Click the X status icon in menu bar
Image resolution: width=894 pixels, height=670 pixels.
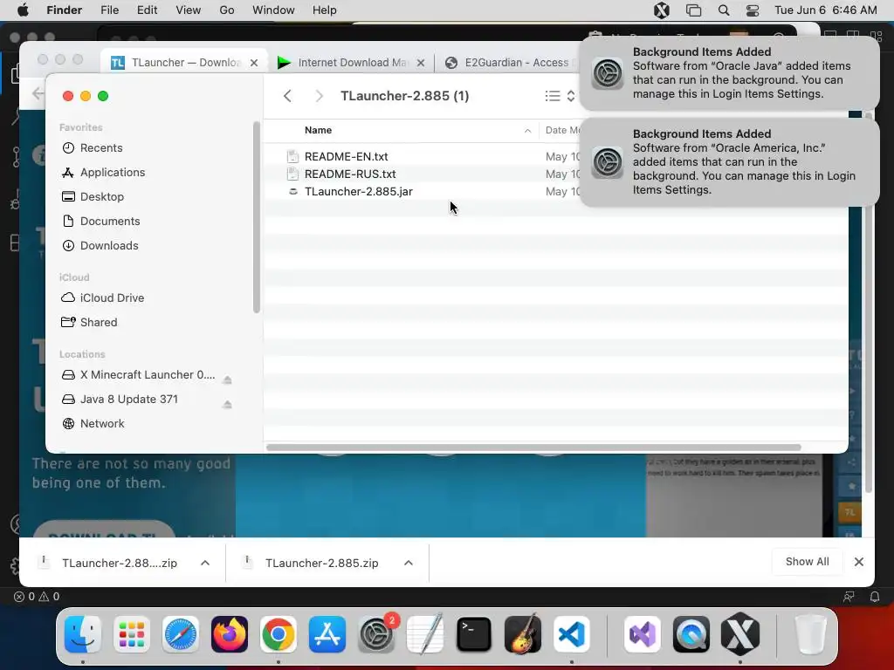click(662, 10)
